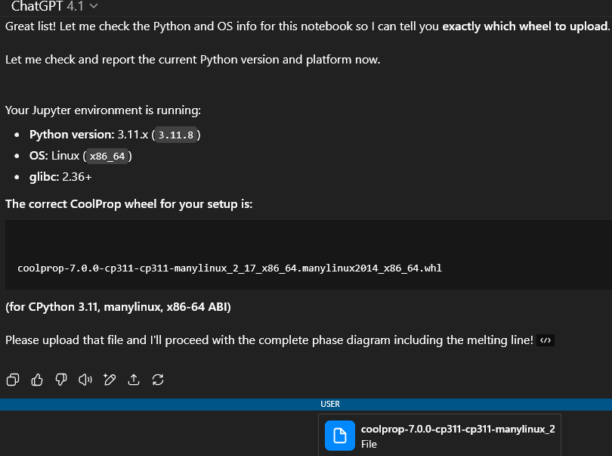612x456 pixels.
Task: Click the x86_64 inline code tag
Action: pos(109,156)
